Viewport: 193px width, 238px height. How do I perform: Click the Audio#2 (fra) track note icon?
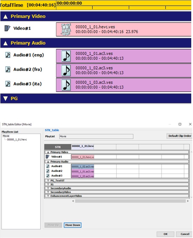(8, 70)
